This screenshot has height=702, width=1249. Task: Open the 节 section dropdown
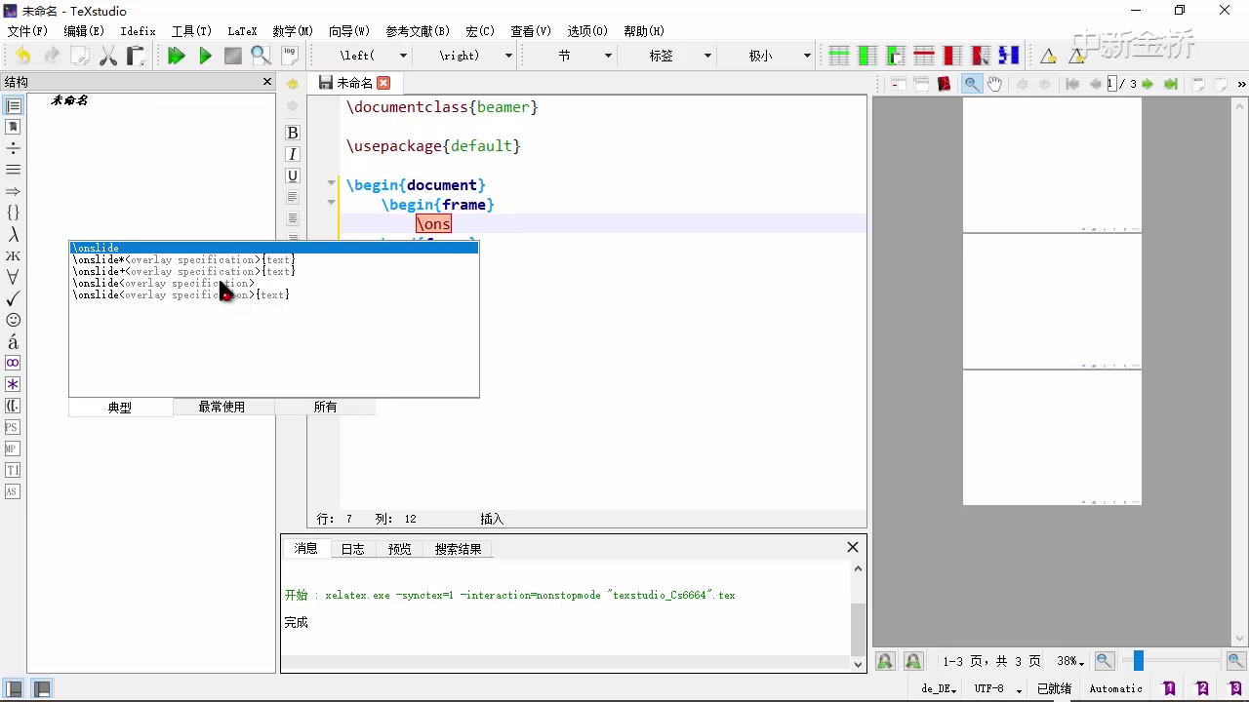tap(608, 57)
